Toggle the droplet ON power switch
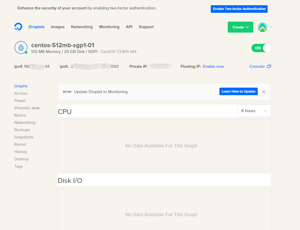The height and width of the screenshot is (230, 300). (261, 48)
